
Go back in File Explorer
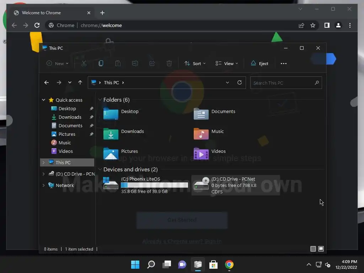tap(47, 82)
